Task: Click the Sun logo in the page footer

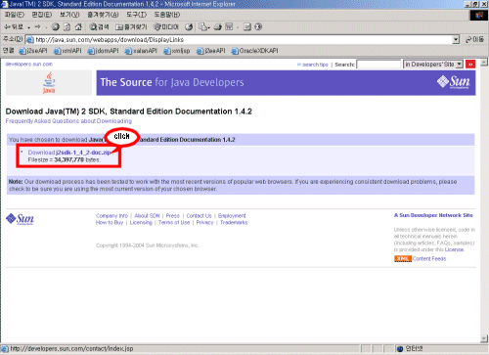Action: [x=20, y=219]
